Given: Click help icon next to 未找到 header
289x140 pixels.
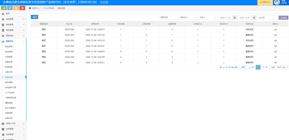Looking at the screenshot, I should (227, 24).
